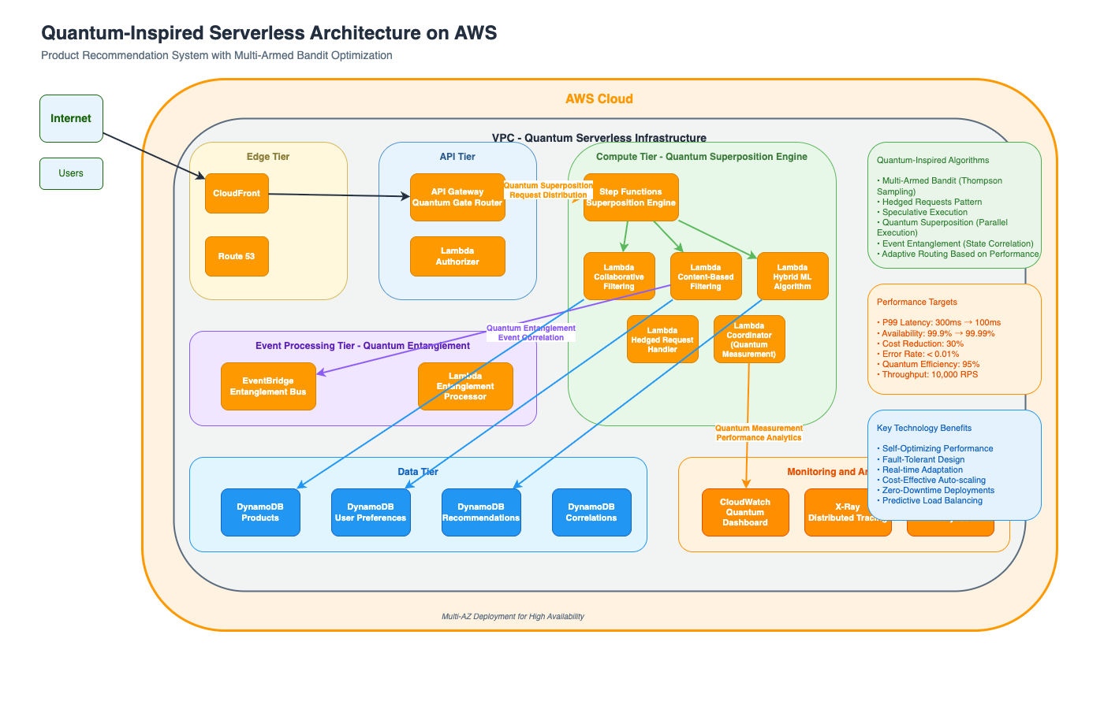Screen dimensions: 1104x709
Task: Click the Internet node box
Action: 71,118
